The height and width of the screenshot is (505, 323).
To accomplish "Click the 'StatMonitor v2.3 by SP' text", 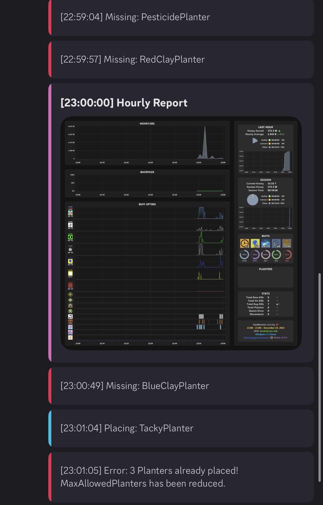I will point(266,325).
